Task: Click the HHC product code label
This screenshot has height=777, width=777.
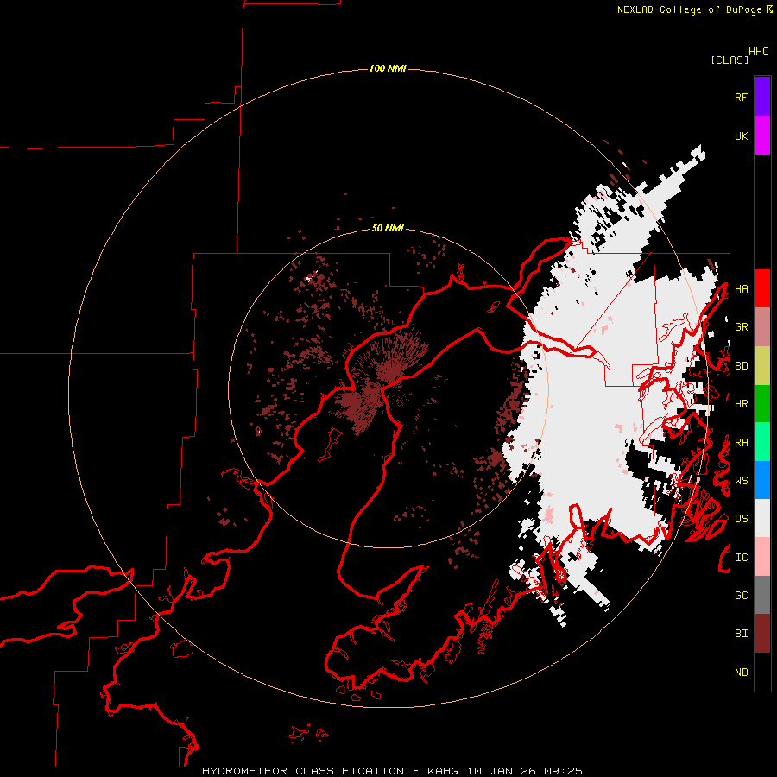Action: pos(759,52)
